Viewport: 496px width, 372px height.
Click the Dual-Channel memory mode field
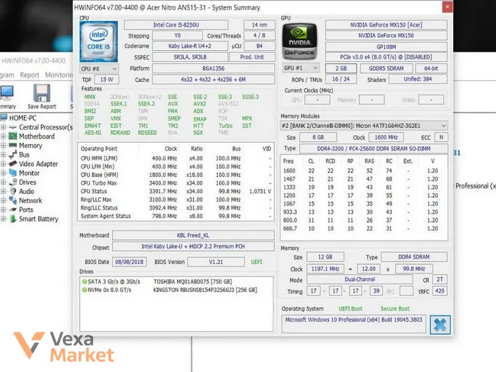click(x=360, y=280)
